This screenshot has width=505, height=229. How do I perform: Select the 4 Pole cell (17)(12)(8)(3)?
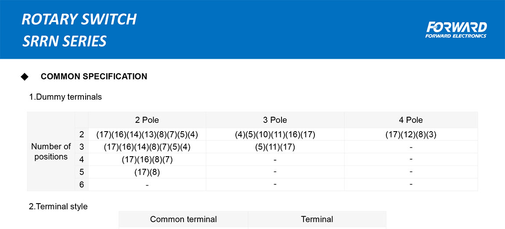(411, 134)
